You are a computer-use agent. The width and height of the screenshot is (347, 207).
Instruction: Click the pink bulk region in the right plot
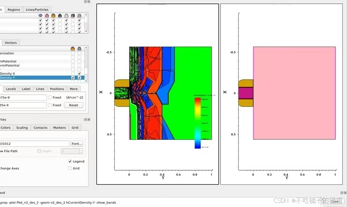point(294,93)
